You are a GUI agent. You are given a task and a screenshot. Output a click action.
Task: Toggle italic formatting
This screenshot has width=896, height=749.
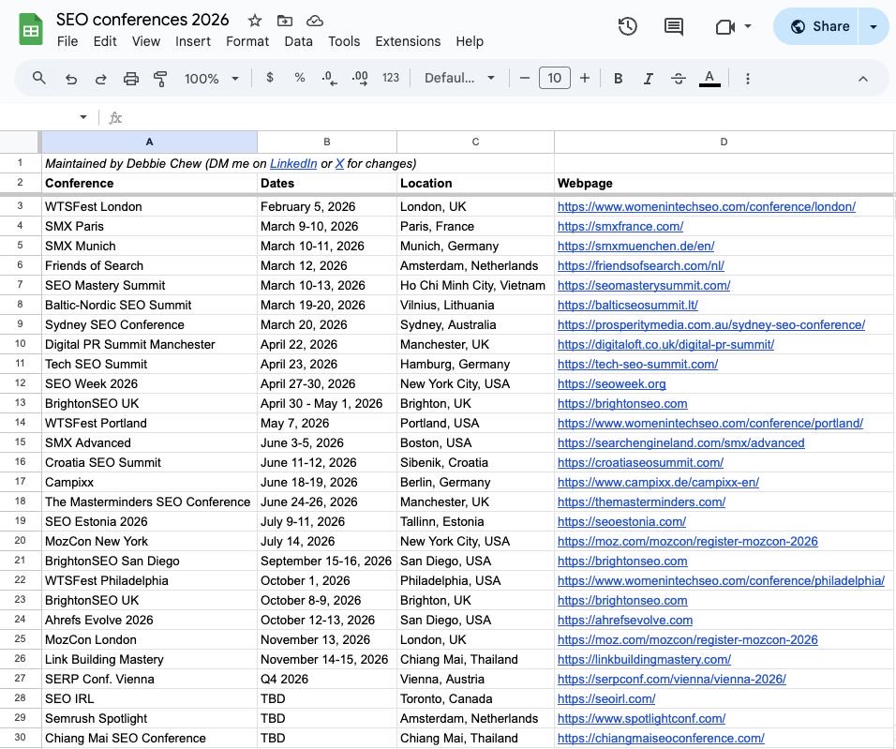[x=648, y=79]
